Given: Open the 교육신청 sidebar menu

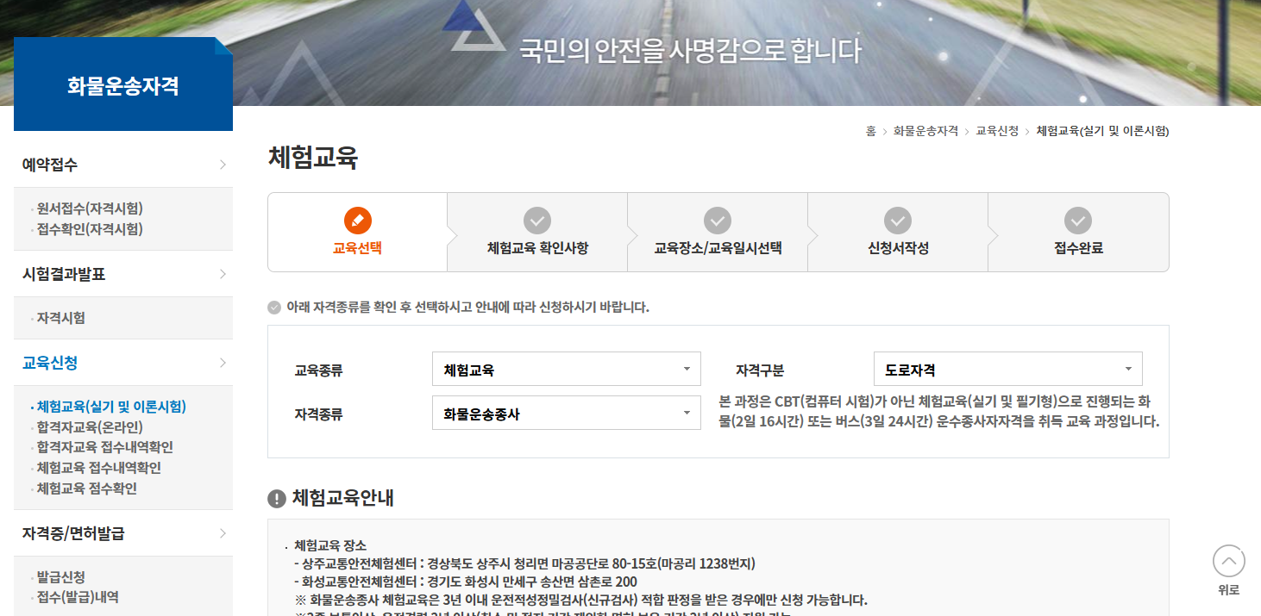Looking at the screenshot, I should click(x=123, y=363).
